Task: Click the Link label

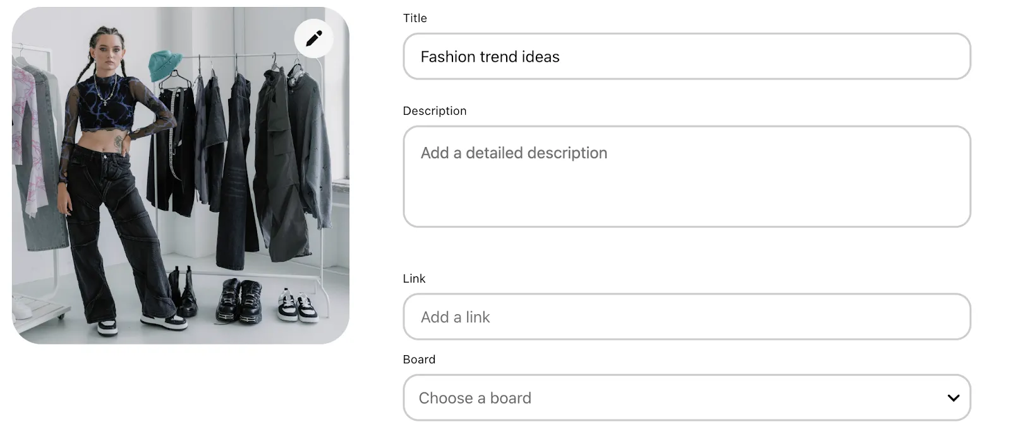Action: [x=415, y=279]
